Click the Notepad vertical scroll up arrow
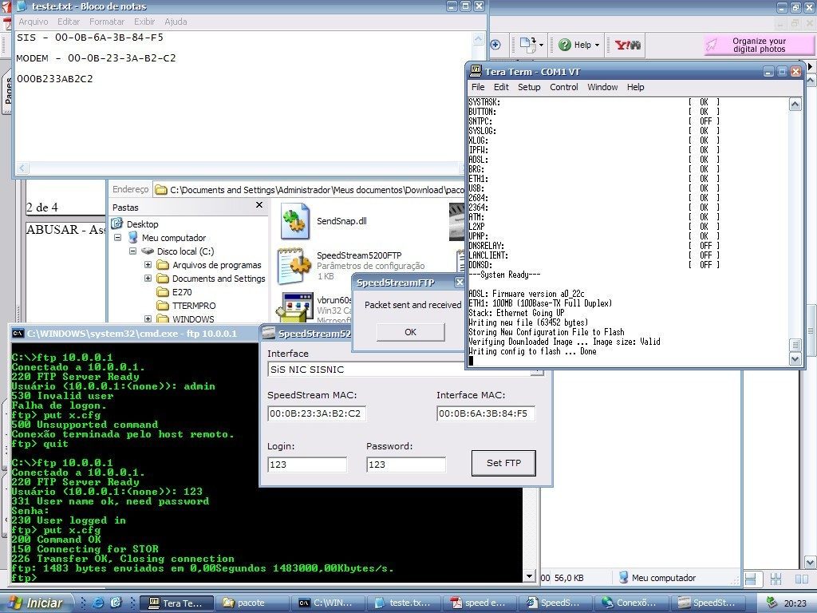817x613 pixels. tap(479, 39)
